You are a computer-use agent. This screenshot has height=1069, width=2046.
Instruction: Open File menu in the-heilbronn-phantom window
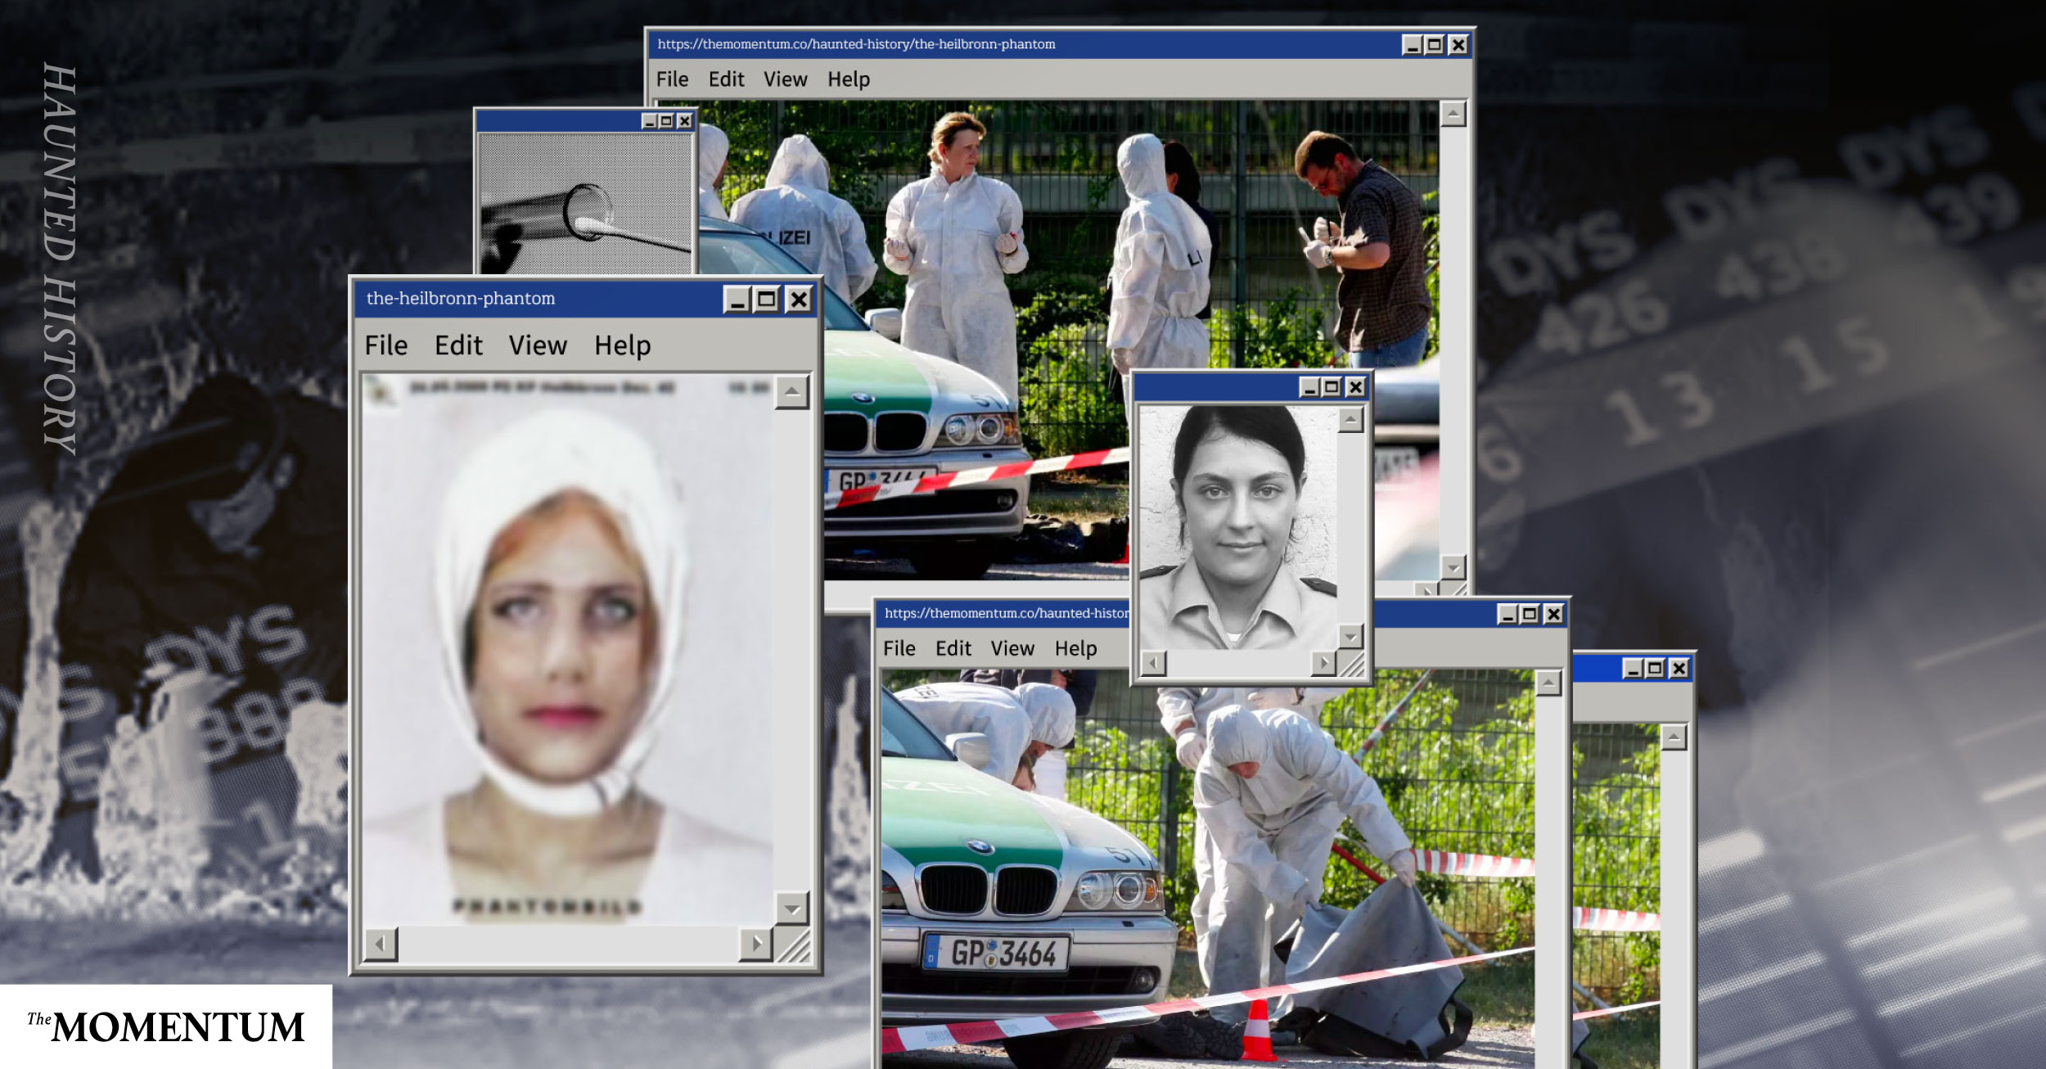tap(385, 345)
